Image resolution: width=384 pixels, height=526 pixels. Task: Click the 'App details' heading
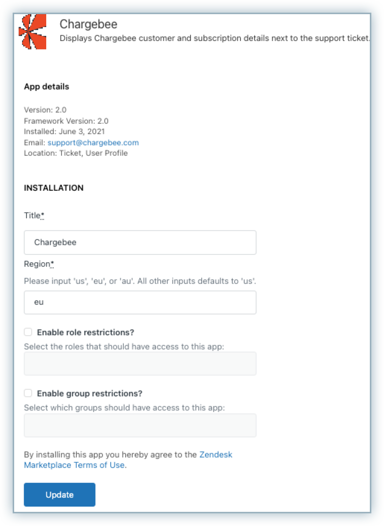pos(47,87)
